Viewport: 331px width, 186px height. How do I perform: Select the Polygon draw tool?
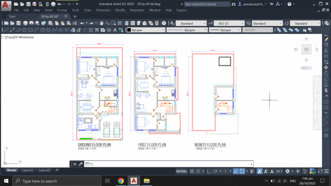point(24,30)
